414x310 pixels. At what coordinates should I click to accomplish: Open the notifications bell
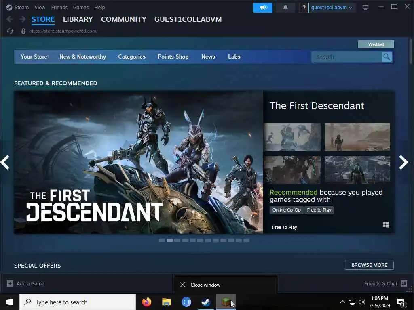point(285,8)
